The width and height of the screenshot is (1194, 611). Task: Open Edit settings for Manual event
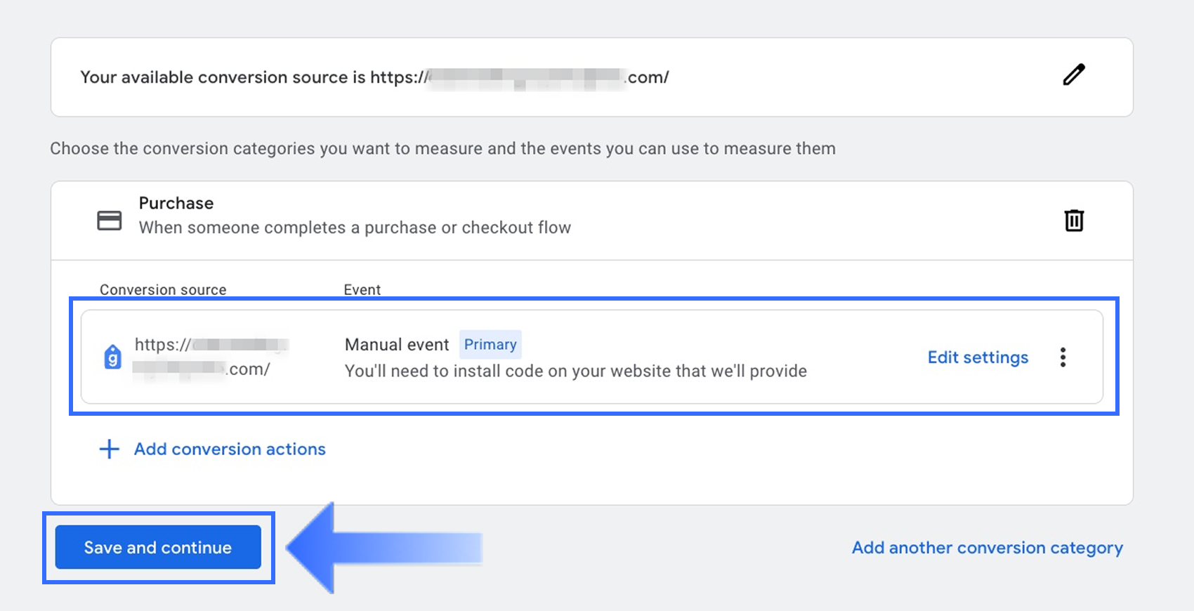coord(978,357)
